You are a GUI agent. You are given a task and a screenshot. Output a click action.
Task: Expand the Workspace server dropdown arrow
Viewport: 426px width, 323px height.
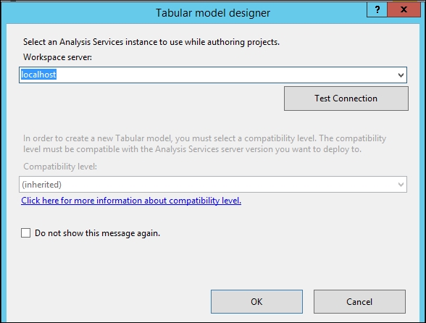401,75
